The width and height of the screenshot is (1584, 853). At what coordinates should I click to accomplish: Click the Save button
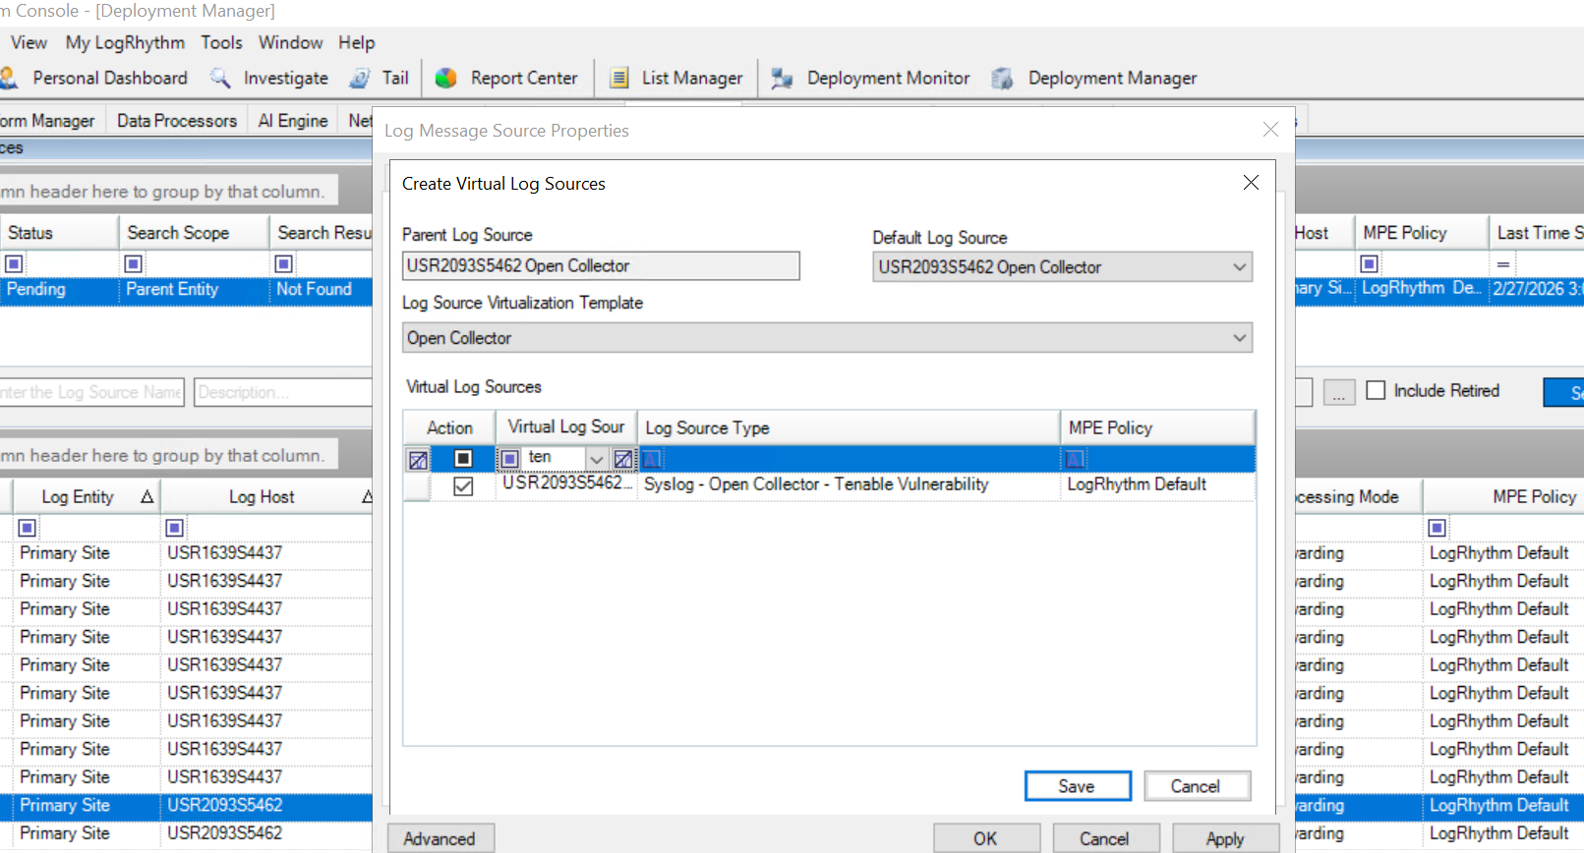(x=1077, y=786)
